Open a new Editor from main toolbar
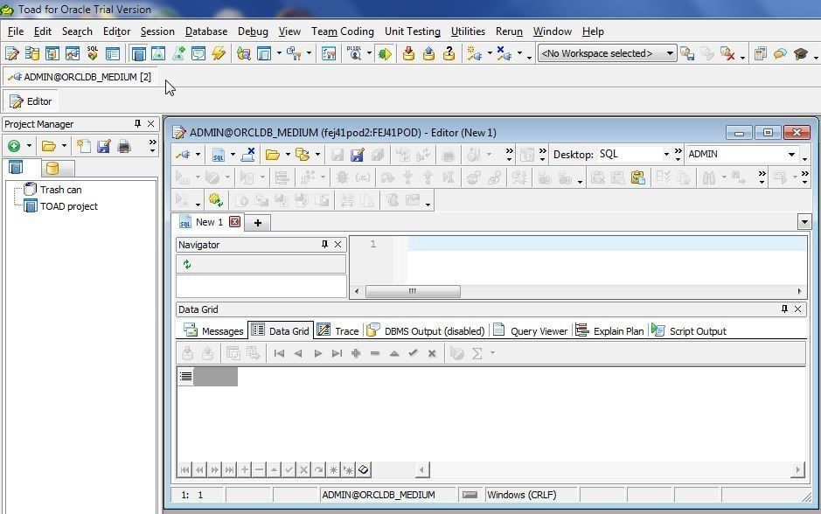The image size is (821, 514). pos(11,53)
